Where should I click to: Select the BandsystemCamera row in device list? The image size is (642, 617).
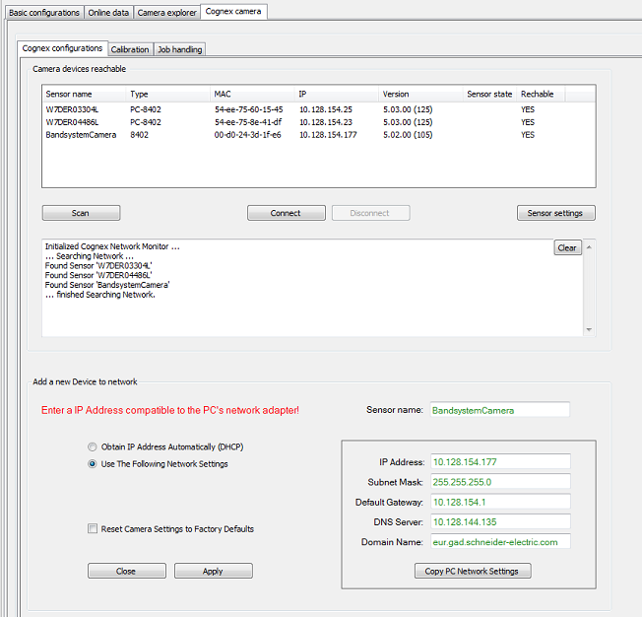pos(83,135)
